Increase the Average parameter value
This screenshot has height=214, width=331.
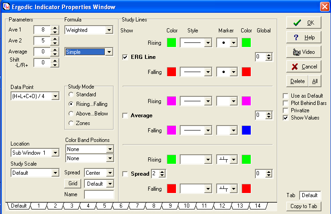[55, 50]
